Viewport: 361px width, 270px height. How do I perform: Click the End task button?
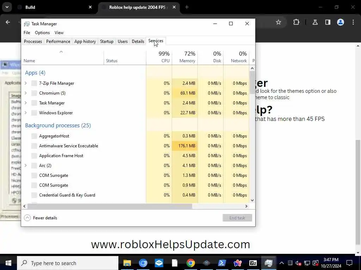(x=237, y=218)
